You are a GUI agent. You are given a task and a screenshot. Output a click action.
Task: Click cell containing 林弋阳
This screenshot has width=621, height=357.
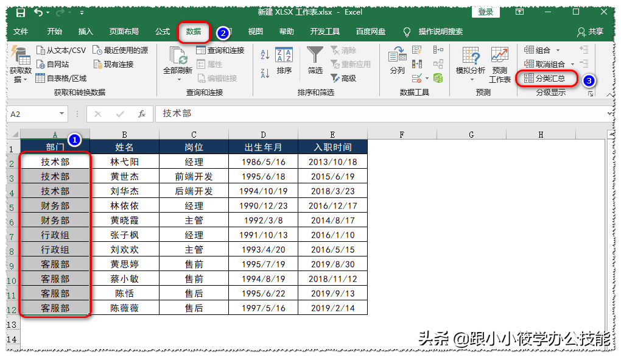point(124,161)
